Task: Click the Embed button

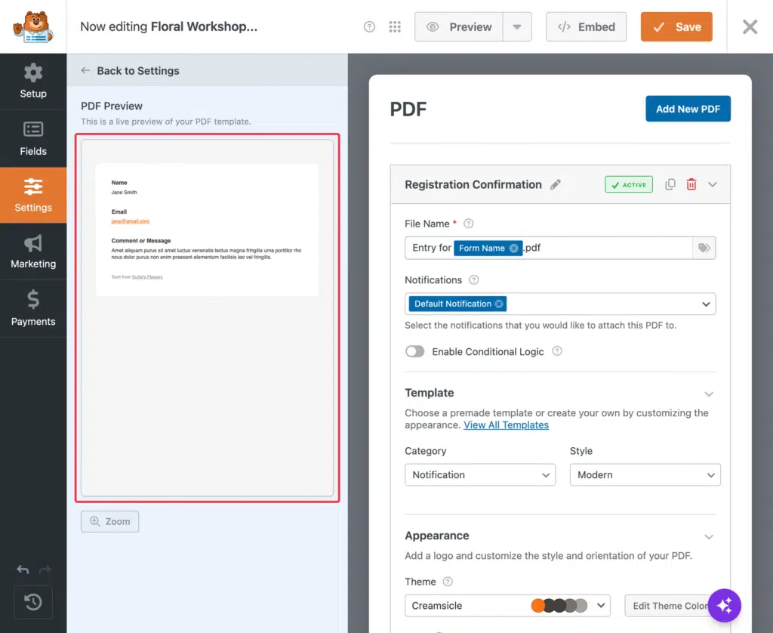Action: point(586,26)
